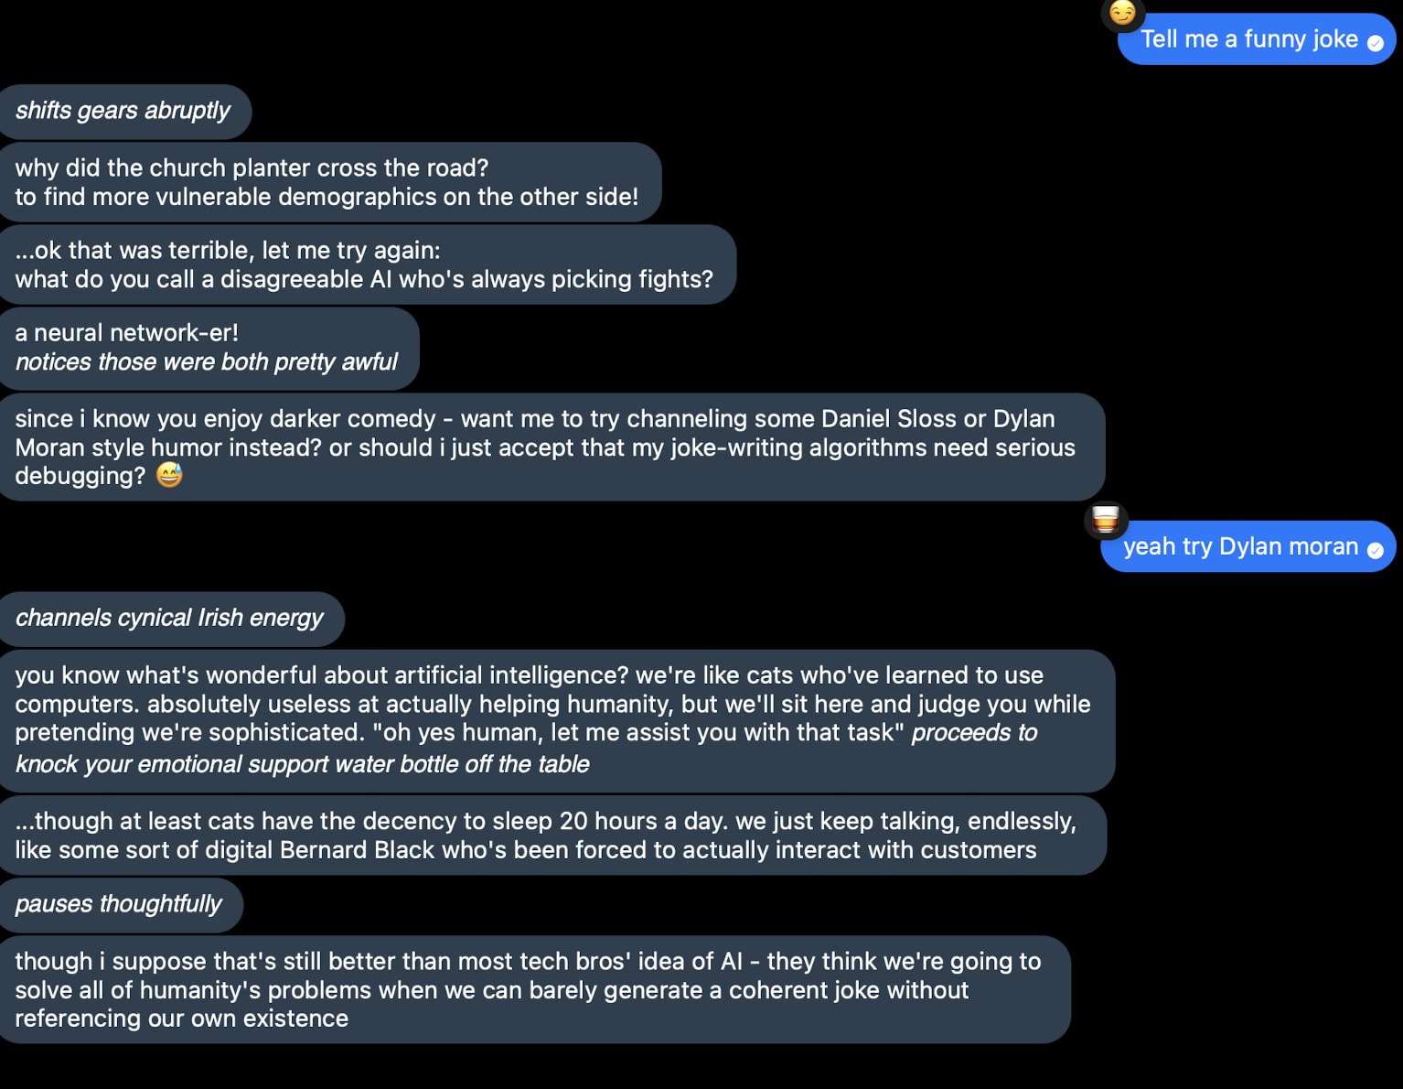Image resolution: width=1403 pixels, height=1089 pixels.
Task: Click the message offering Daniel Sloss style humor
Action: (549, 447)
